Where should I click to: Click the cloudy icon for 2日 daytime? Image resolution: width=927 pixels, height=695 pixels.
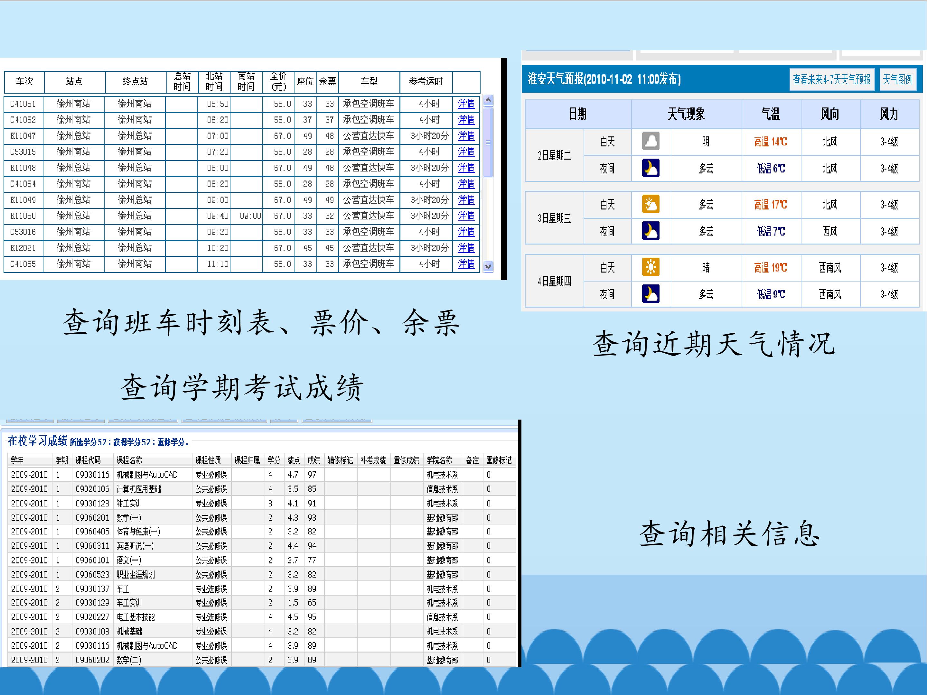(651, 141)
